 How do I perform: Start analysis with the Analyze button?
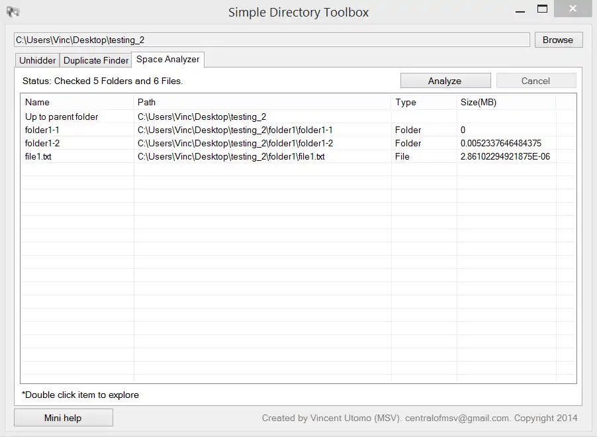[445, 81]
